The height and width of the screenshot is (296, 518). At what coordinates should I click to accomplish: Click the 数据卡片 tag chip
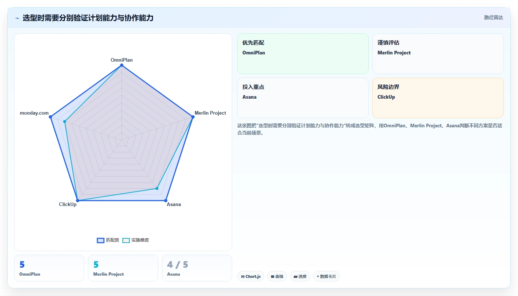coord(326,276)
